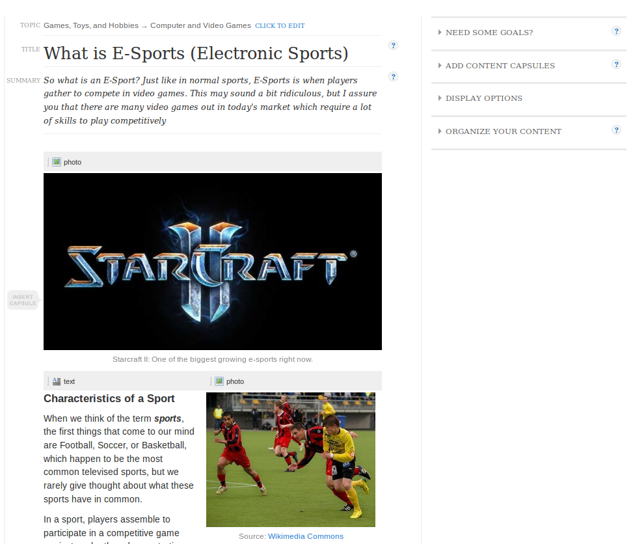This screenshot has width=633, height=544.
Task: Open help for Organize Your Content
Action: 616,130
